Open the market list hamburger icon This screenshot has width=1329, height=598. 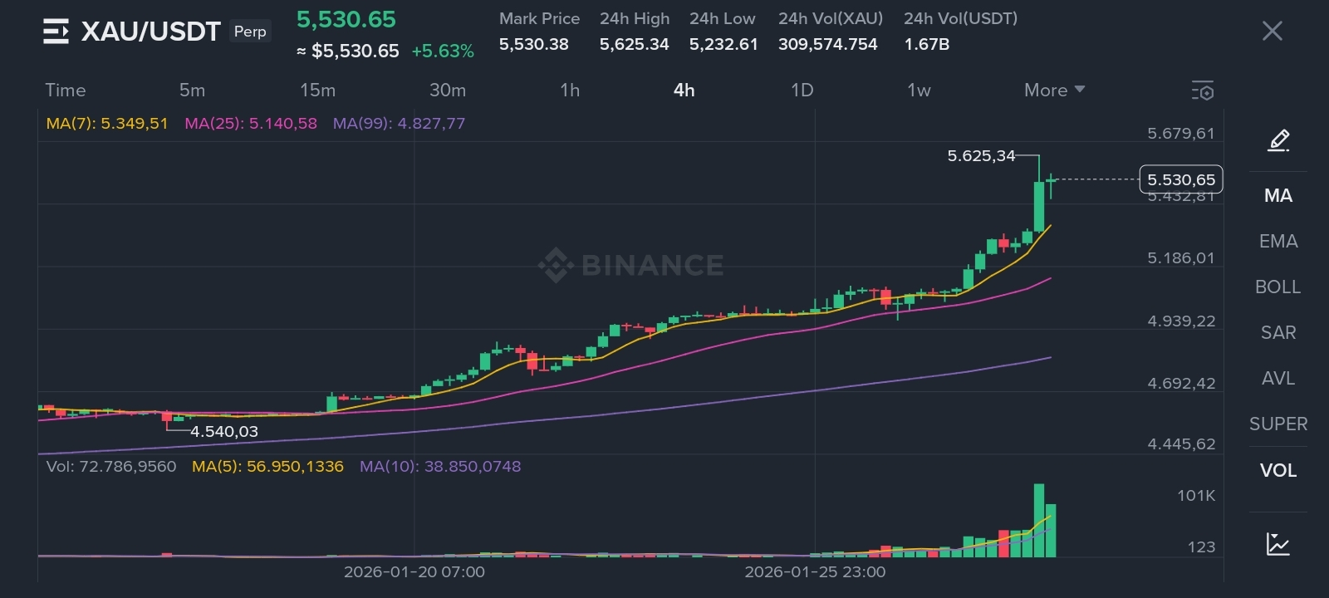[56, 32]
